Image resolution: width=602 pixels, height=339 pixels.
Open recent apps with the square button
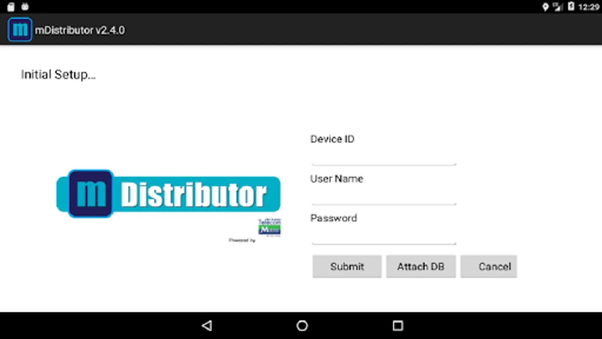click(398, 325)
